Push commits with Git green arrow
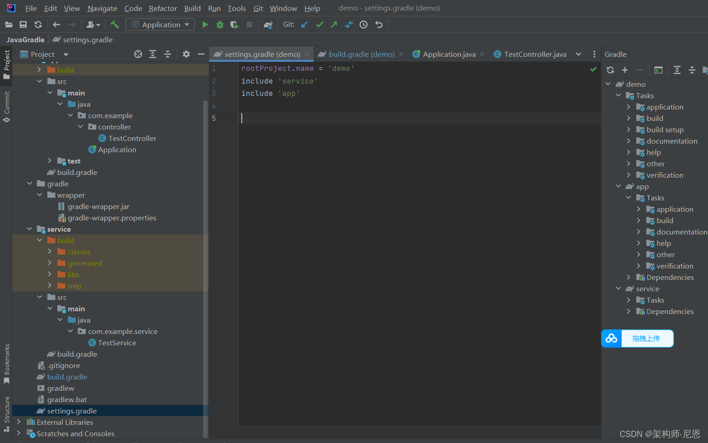 pos(334,25)
